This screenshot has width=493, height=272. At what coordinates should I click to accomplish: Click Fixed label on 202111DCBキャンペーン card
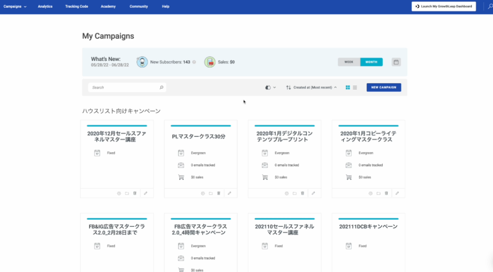click(x=363, y=246)
